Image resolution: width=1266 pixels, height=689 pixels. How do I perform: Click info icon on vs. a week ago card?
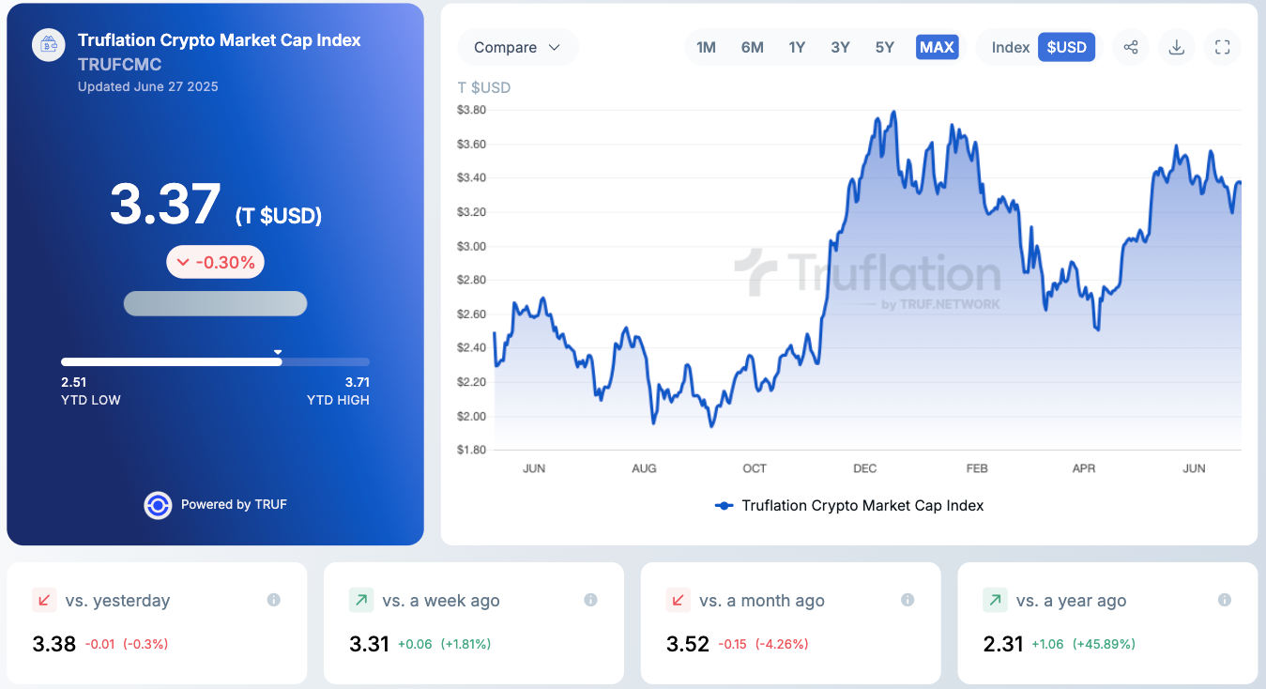pos(590,600)
